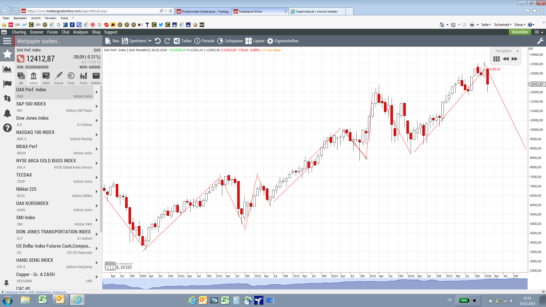This screenshot has height=307, width=546.
Task: Select the Fonds instrument filter
Action: point(84,78)
